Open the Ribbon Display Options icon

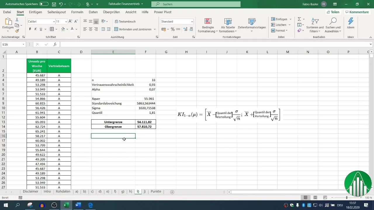point(335,4)
